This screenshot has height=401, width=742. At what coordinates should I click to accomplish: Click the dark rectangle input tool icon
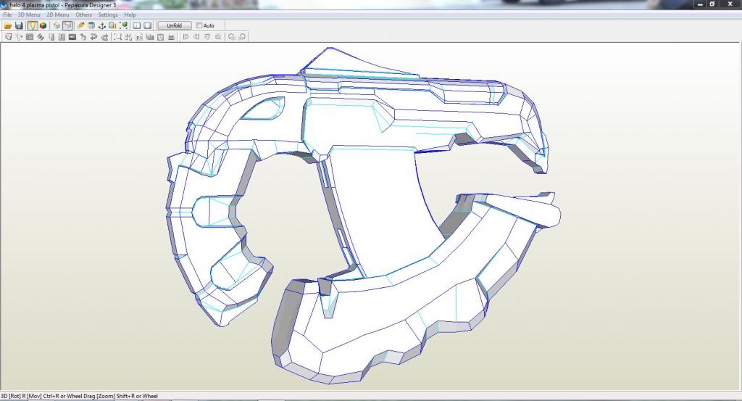click(72, 37)
